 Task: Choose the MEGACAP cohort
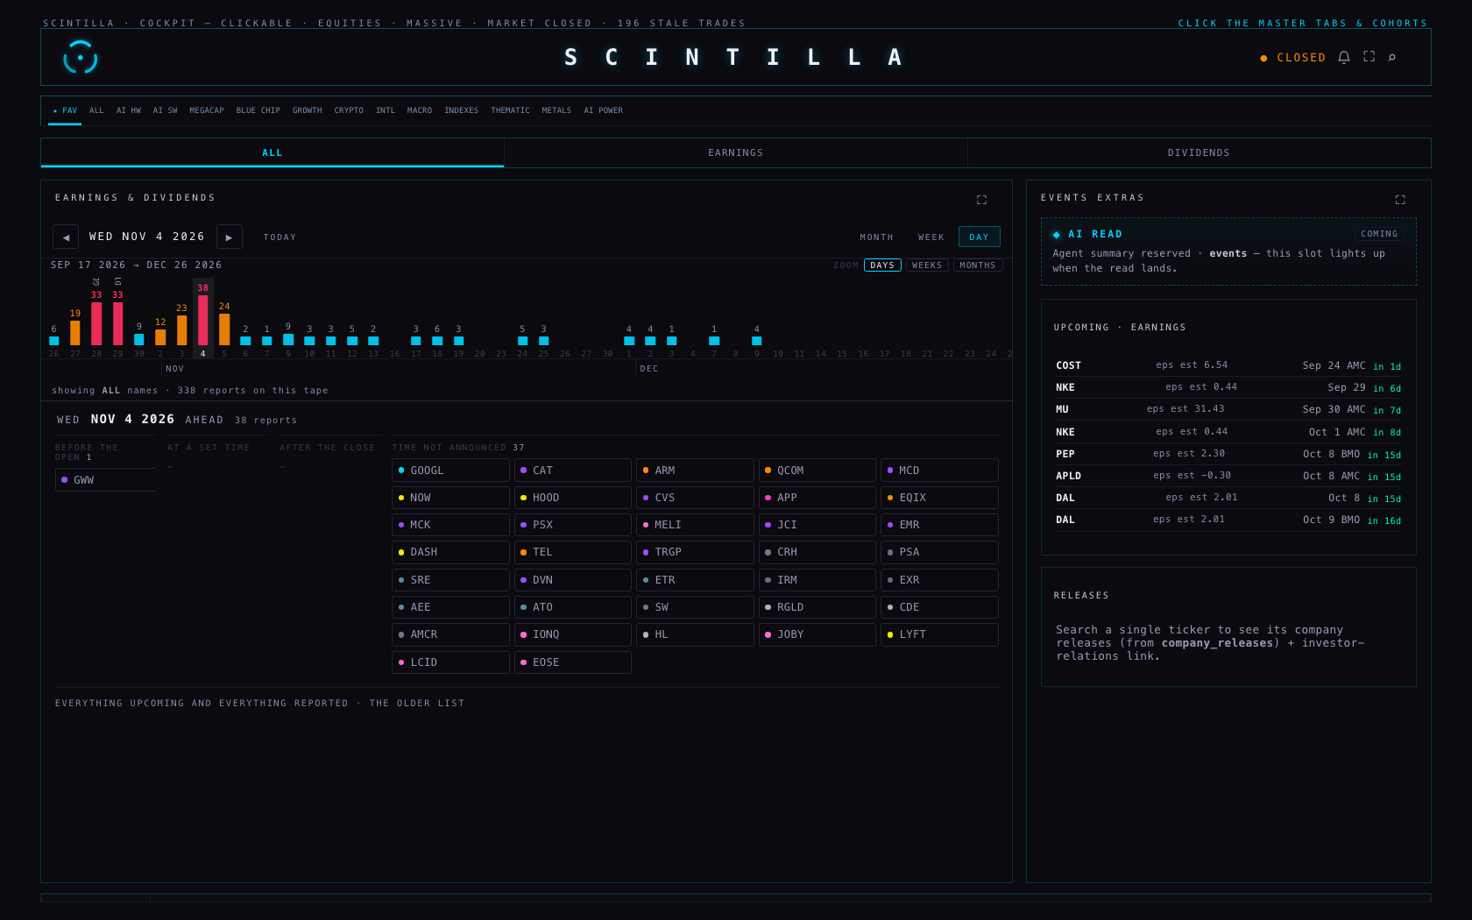207,110
